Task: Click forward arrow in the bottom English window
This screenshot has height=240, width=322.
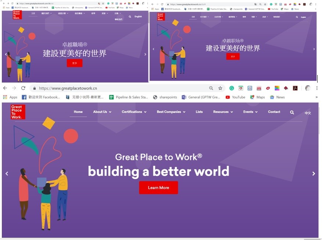Action: (x=14, y=88)
